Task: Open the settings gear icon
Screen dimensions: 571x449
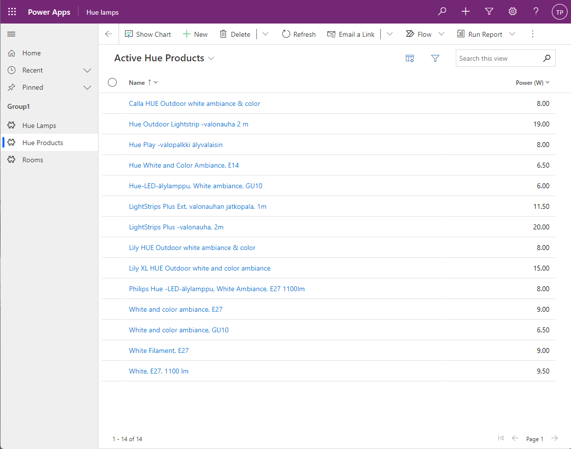Action: 513,12
